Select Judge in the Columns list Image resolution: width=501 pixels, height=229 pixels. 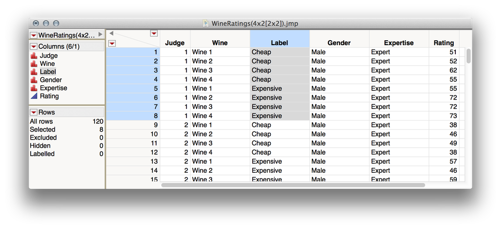click(x=49, y=56)
